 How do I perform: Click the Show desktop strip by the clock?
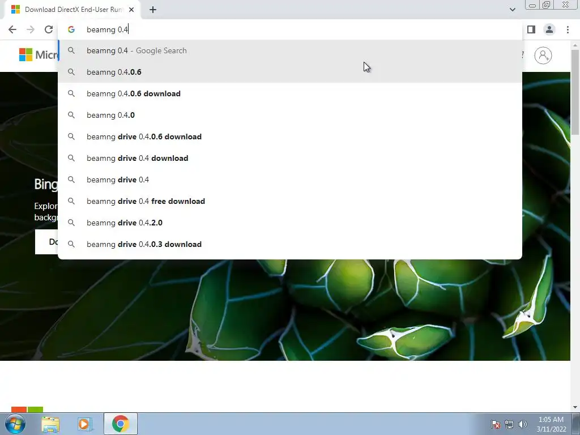click(x=576, y=424)
